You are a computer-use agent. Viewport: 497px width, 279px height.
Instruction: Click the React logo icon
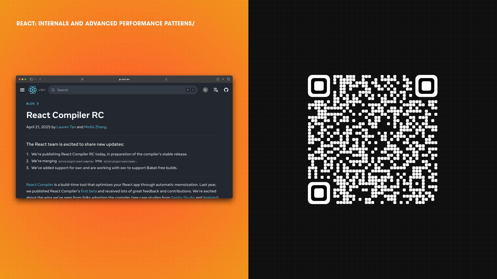point(33,90)
